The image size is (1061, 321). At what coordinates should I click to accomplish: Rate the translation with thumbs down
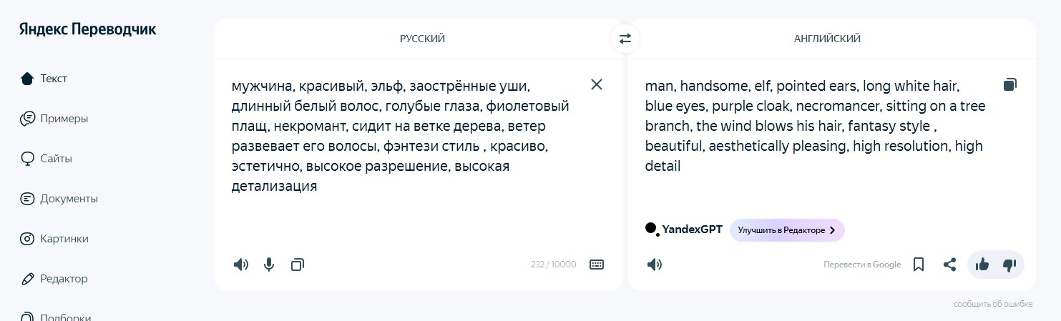(x=1009, y=265)
